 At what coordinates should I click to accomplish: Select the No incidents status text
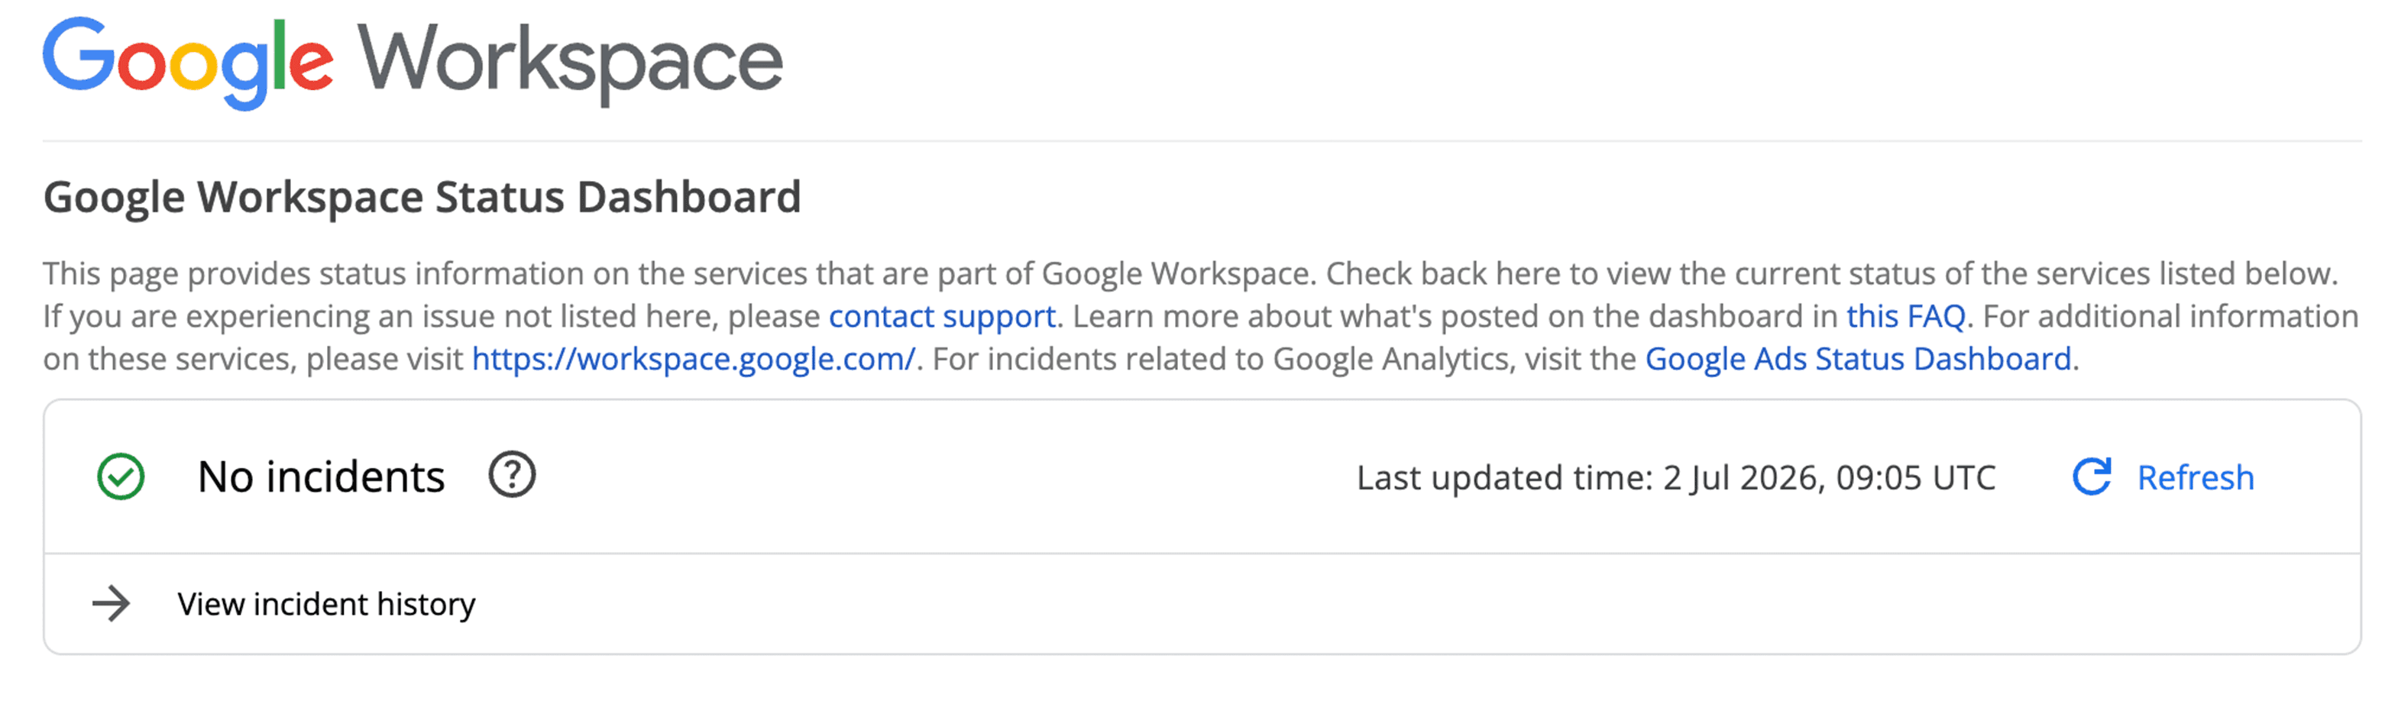tap(321, 477)
